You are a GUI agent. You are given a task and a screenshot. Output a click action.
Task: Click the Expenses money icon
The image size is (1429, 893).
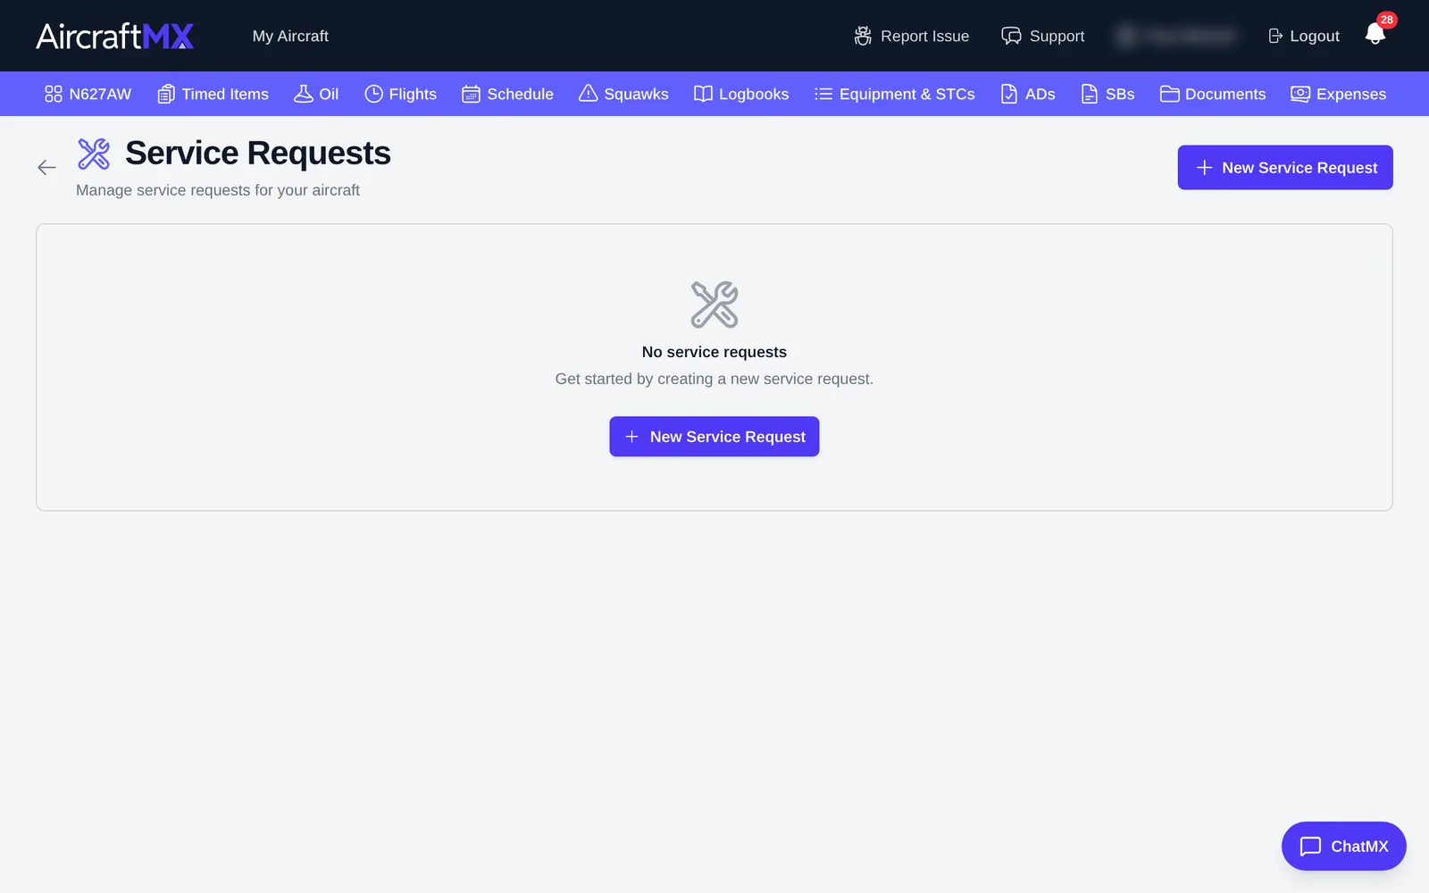coord(1300,94)
